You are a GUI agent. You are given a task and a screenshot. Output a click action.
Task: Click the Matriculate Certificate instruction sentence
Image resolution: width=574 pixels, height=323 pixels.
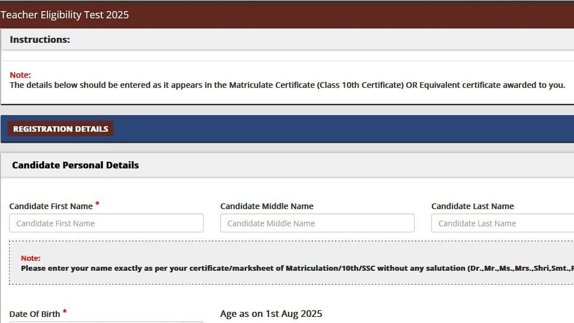click(287, 86)
